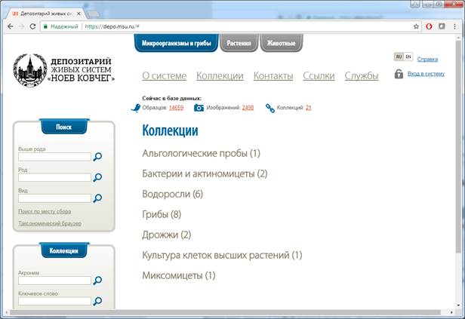Image resolution: width=465 pixels, height=319 pixels.
Task: Open the Грибы (8) collection
Action: [162, 214]
